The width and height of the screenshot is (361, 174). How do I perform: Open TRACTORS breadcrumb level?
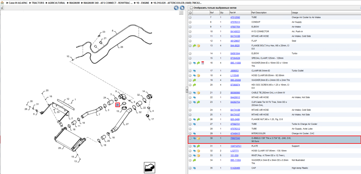tap(38, 3)
